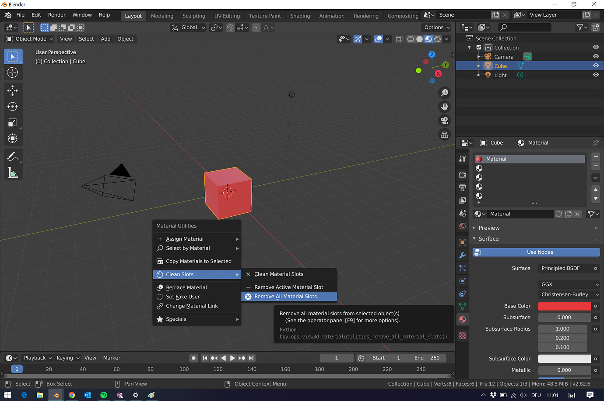Open the Render menu

coord(57,15)
